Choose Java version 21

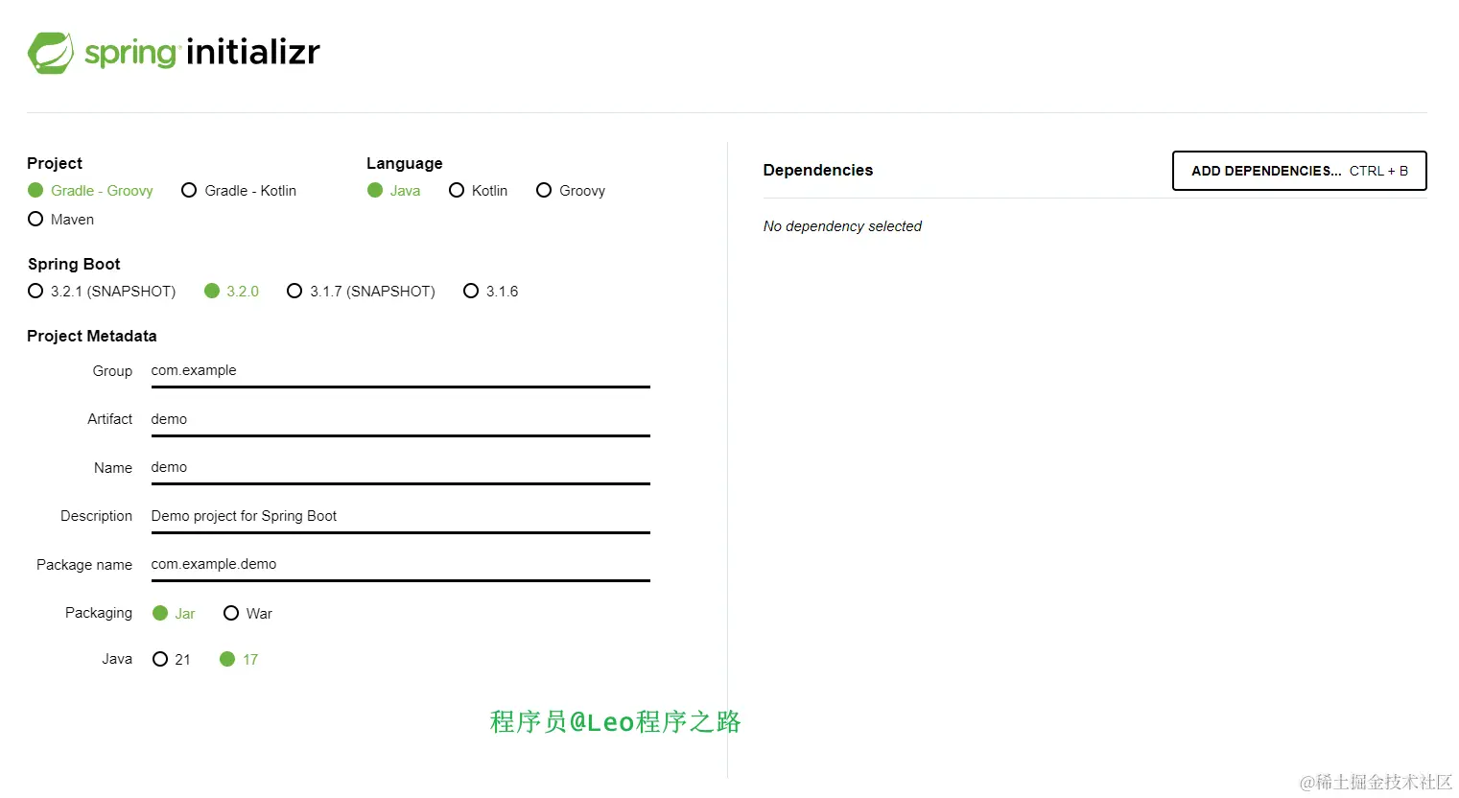(172, 660)
